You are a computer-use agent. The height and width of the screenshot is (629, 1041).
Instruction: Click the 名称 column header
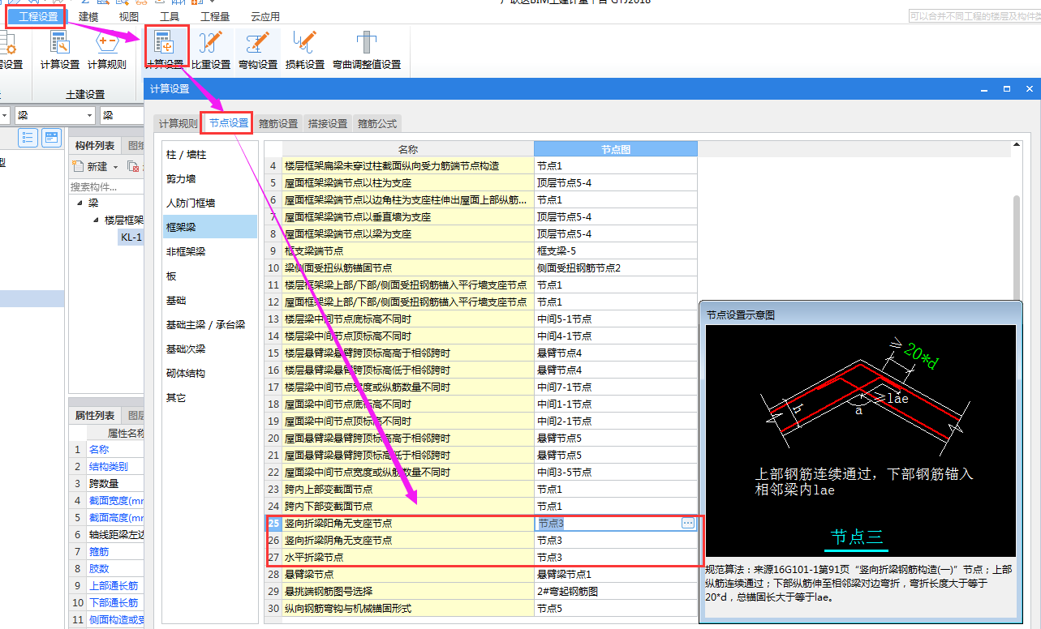[408, 148]
